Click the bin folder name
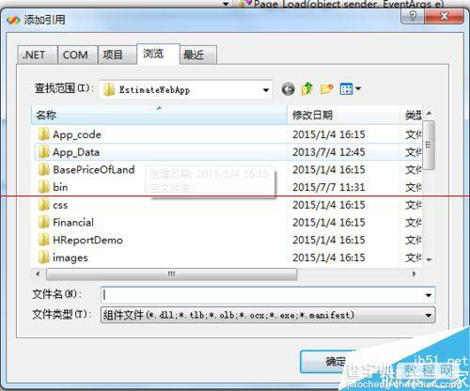470x391 pixels. (x=60, y=187)
